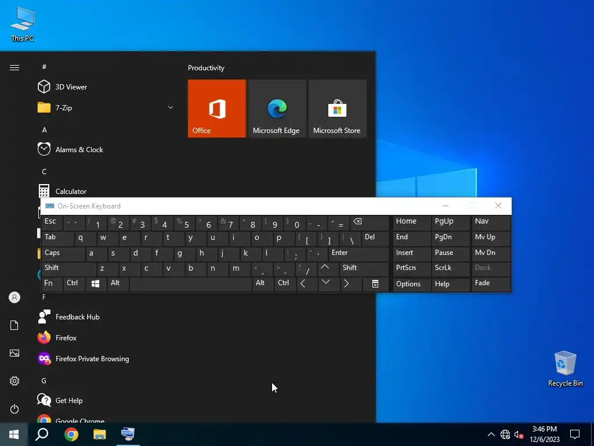Click the Power button in Start
594x446 pixels.
pyautogui.click(x=15, y=409)
